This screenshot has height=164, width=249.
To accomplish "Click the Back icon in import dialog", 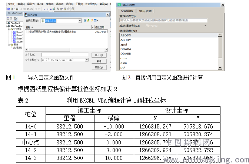I will 85,20.
